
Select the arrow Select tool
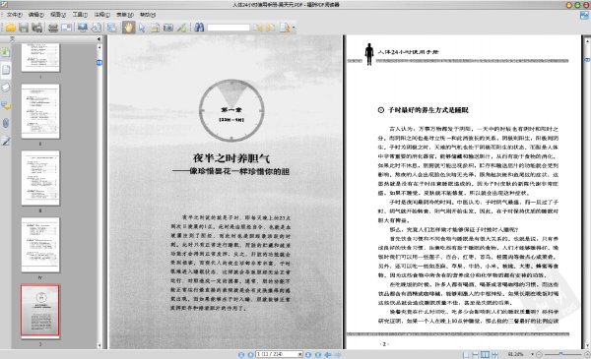142,28
